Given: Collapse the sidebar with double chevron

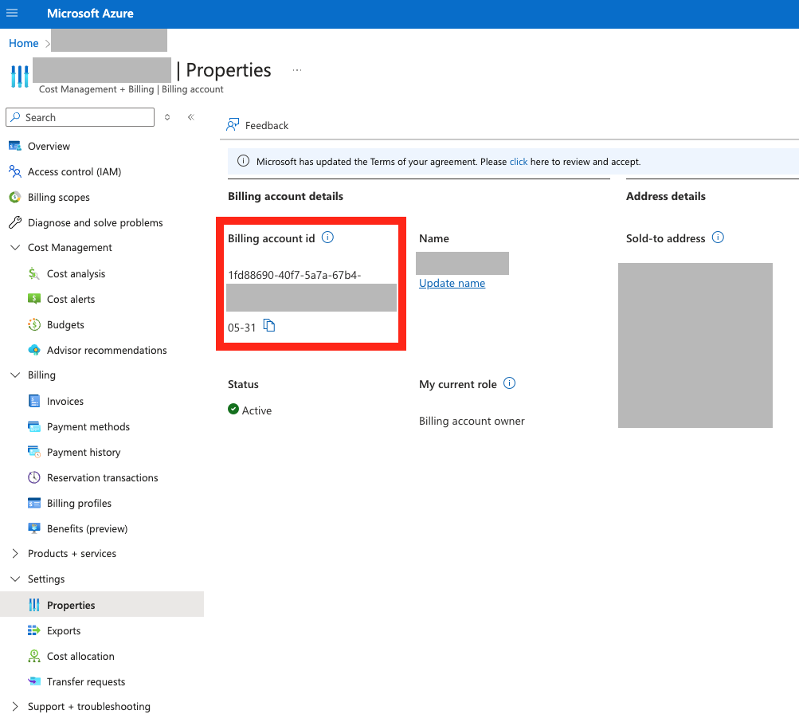Looking at the screenshot, I should 191,117.
